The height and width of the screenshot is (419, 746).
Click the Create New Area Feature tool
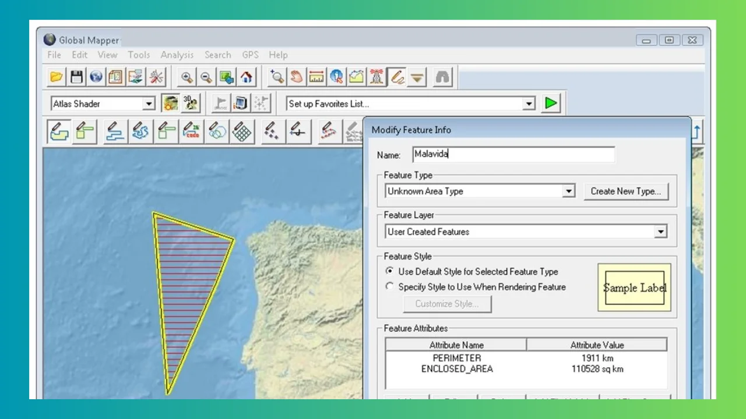tap(59, 131)
